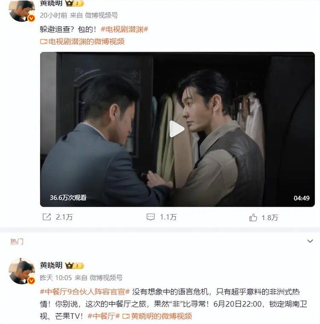Open profile avatar of the second post
320x324 pixels.
click(x=22, y=271)
